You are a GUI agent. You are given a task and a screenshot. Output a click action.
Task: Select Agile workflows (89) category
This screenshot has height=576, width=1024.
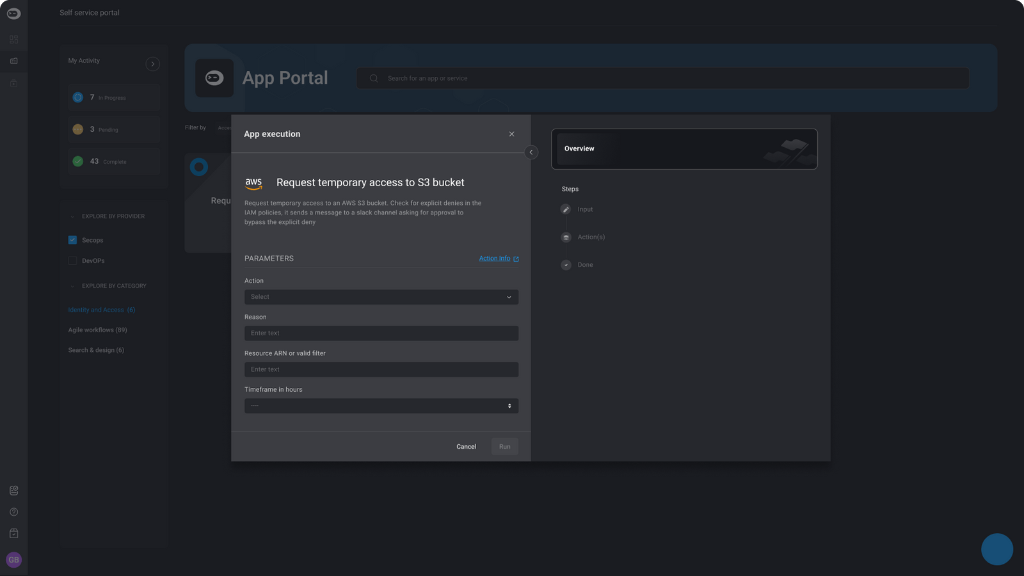[x=97, y=330]
